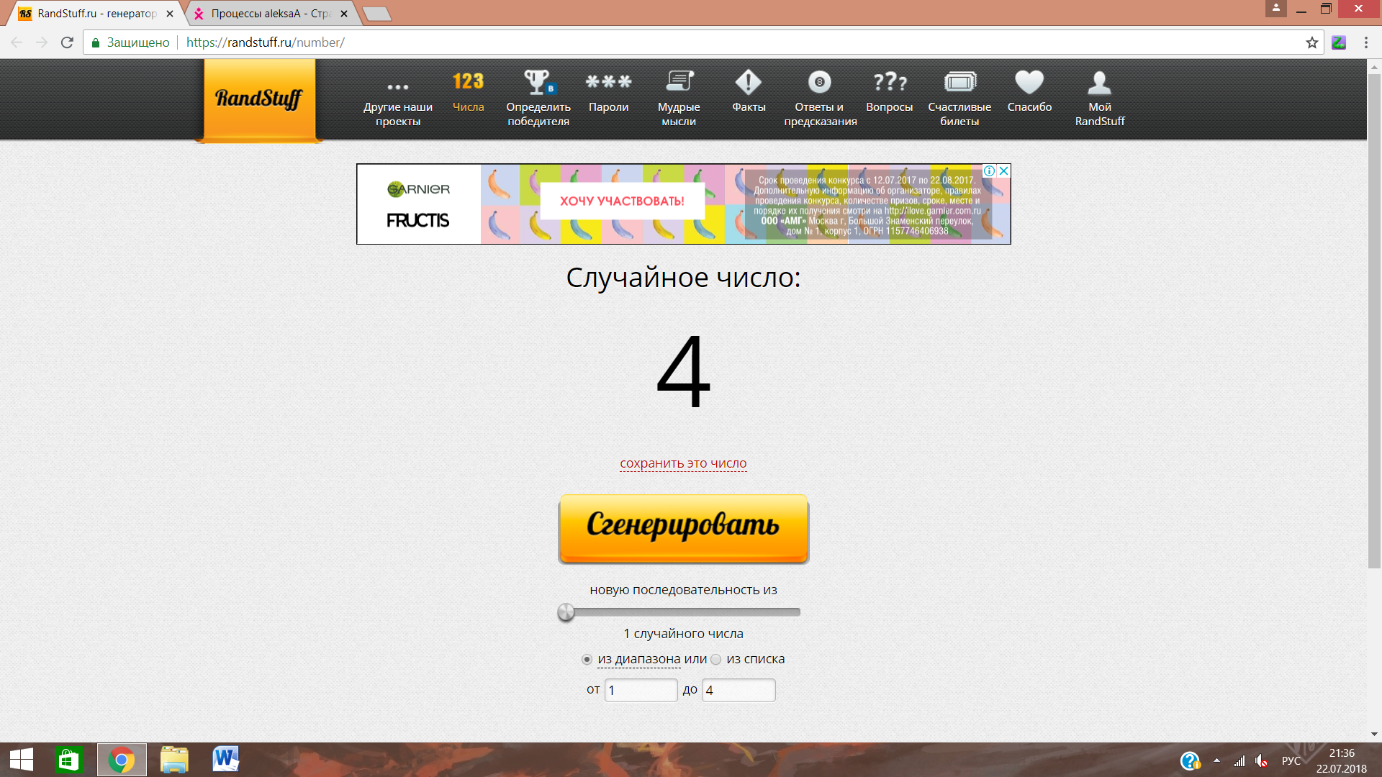
Task: Show hidden system tray icons arrow
Action: coord(1216,760)
